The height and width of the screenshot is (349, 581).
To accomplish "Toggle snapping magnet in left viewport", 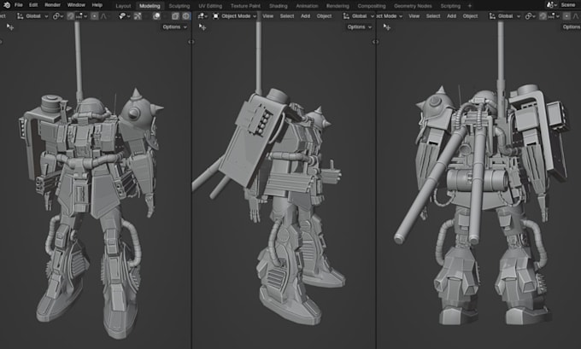I will click(x=71, y=16).
